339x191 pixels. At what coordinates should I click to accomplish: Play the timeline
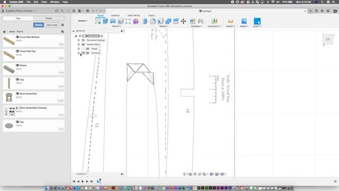[x=83, y=181]
